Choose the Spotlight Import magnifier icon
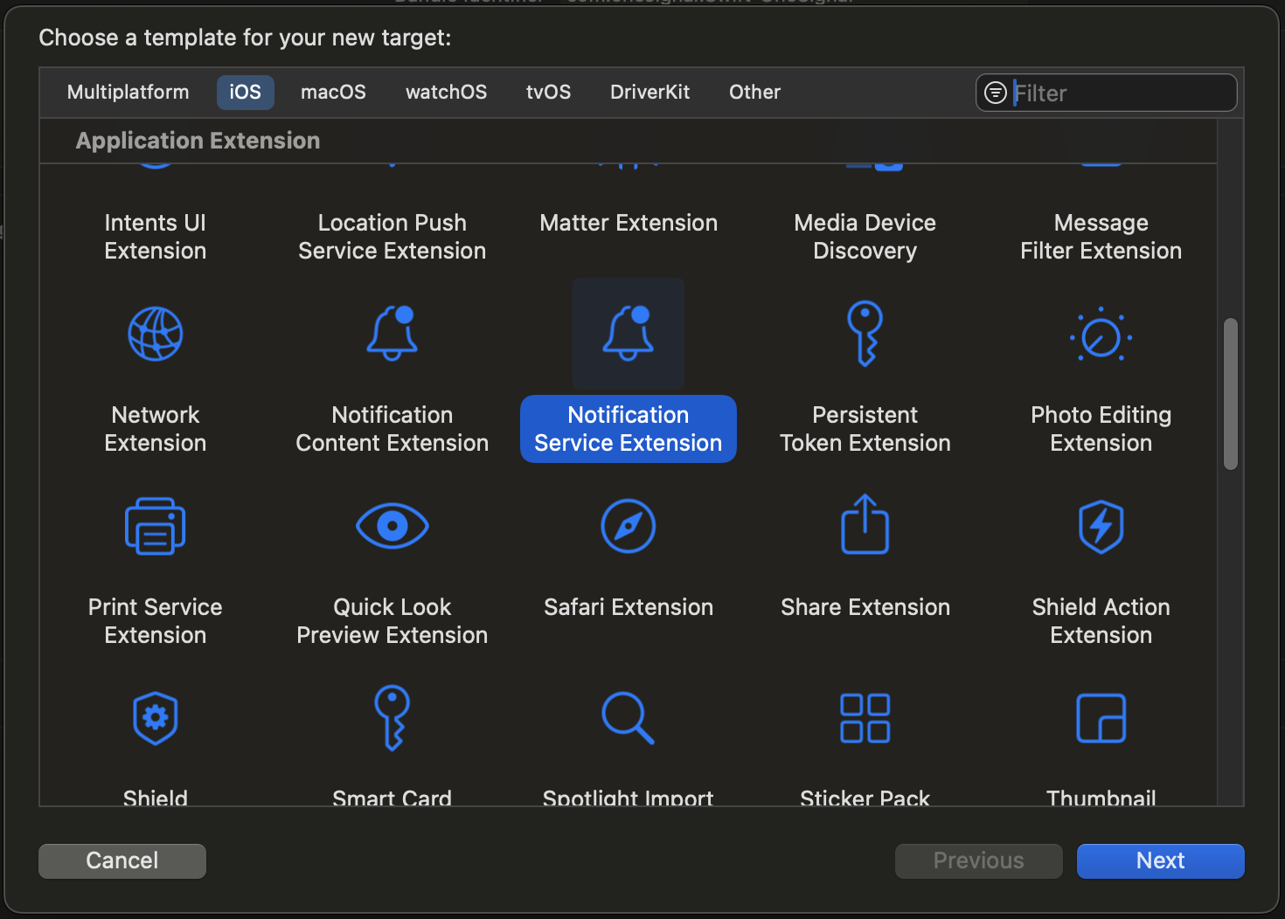The height and width of the screenshot is (919, 1285). click(629, 718)
